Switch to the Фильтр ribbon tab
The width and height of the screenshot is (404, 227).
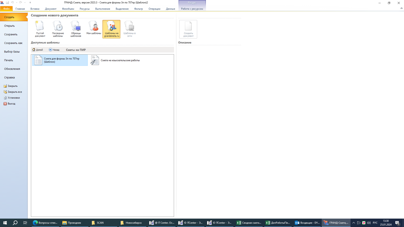point(138,9)
